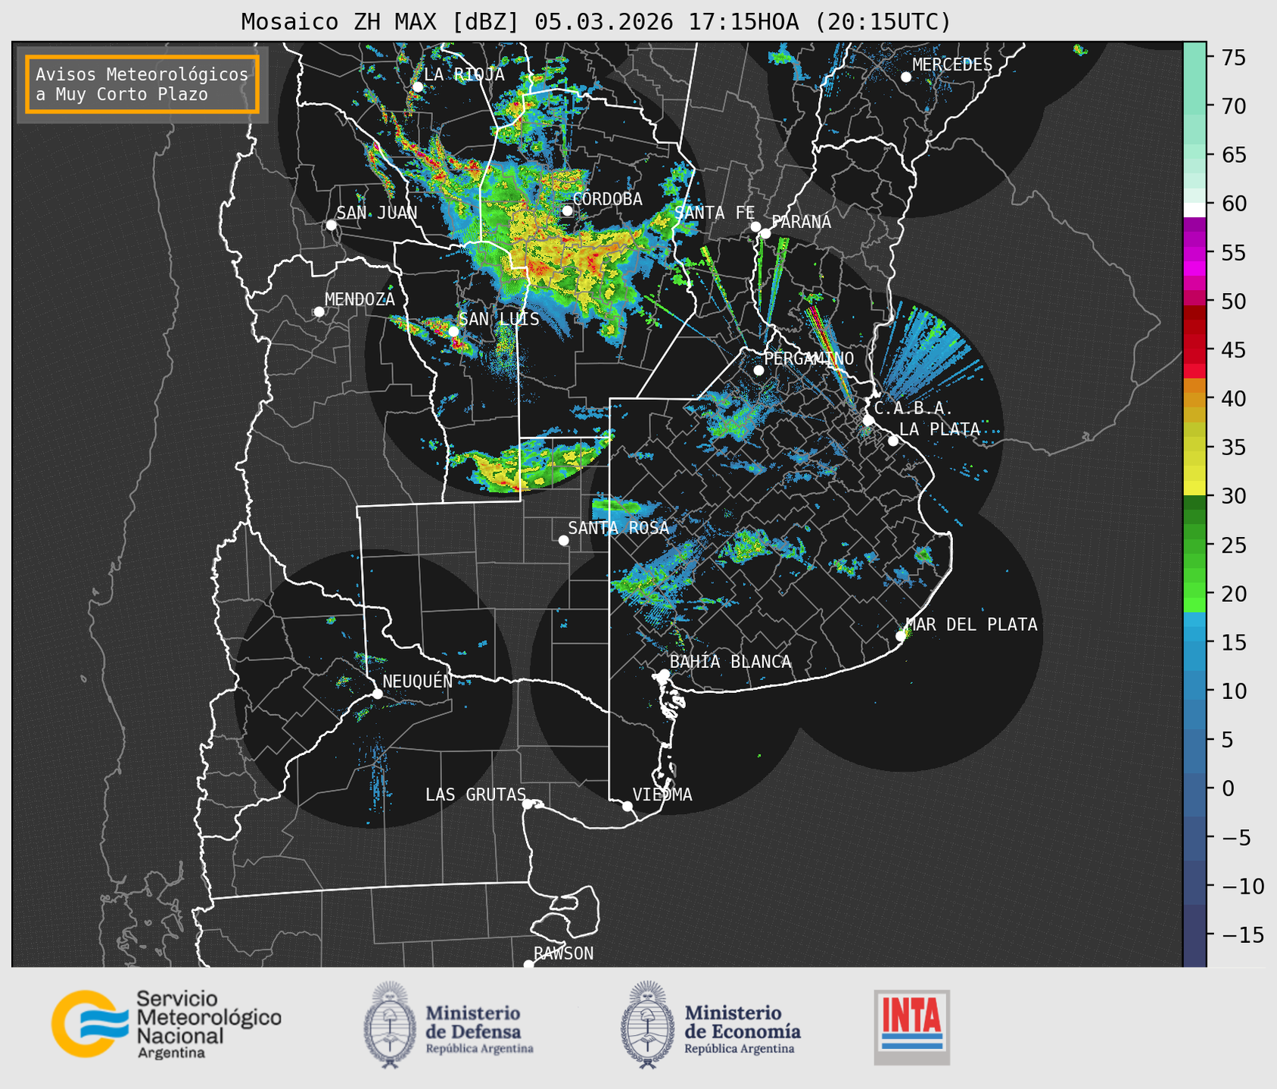Image resolution: width=1277 pixels, height=1089 pixels.
Task: Click the Avisos Meteorológicos a Muy Corto Plazo box
Action: point(142,84)
